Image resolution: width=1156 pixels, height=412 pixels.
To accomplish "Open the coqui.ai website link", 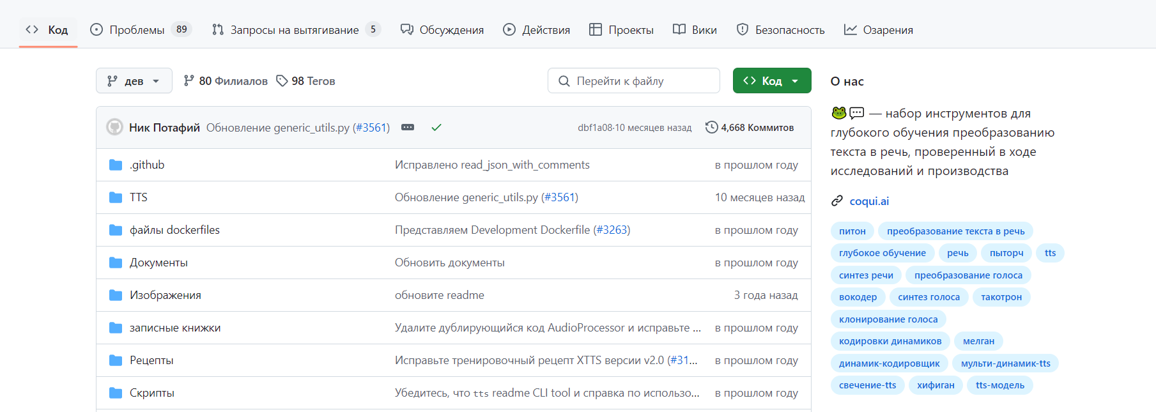I will tap(869, 201).
